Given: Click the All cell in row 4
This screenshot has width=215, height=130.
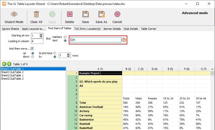Looking at the screenshot, I should tap(100, 86).
